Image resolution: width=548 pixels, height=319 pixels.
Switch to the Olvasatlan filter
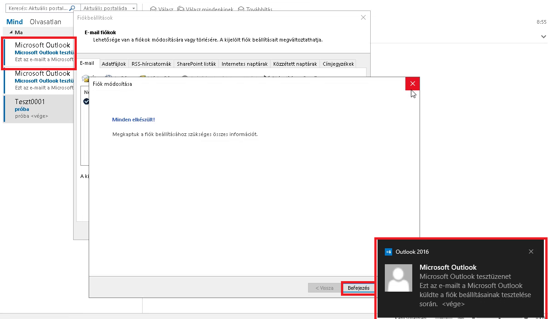(x=45, y=21)
